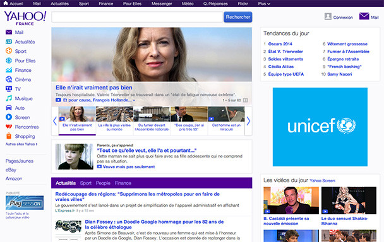
Task: Click the Finance sidebar chart icon
Action: click(9, 70)
